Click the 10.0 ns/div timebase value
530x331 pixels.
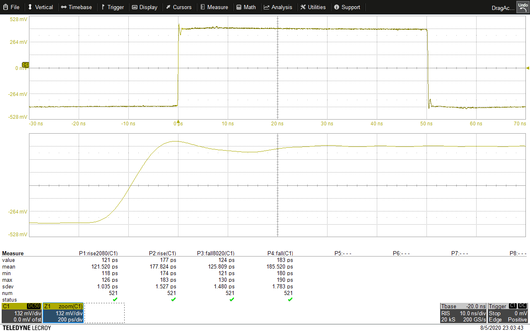pos(472,313)
